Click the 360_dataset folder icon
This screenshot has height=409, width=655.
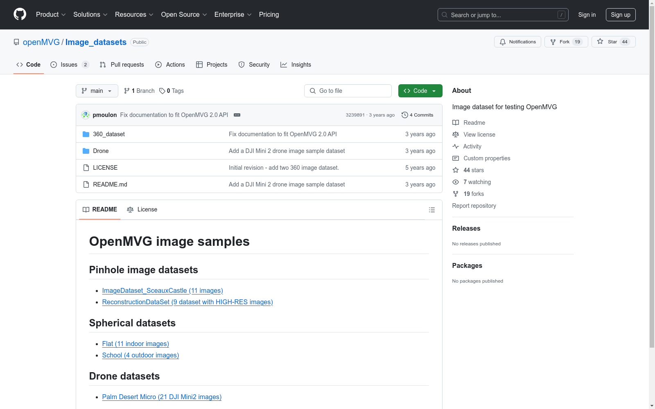[x=86, y=134]
